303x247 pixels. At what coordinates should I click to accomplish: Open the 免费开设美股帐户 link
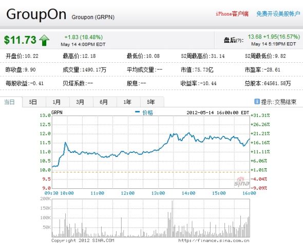(x=278, y=14)
